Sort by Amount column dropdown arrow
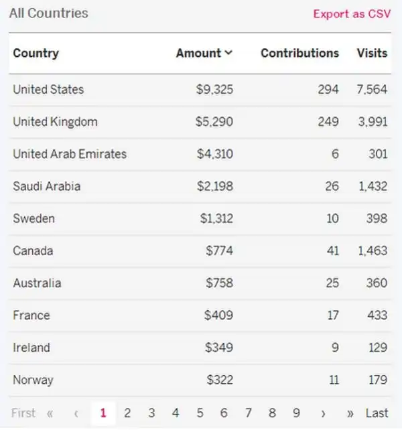This screenshot has height=430, width=402. coord(229,53)
